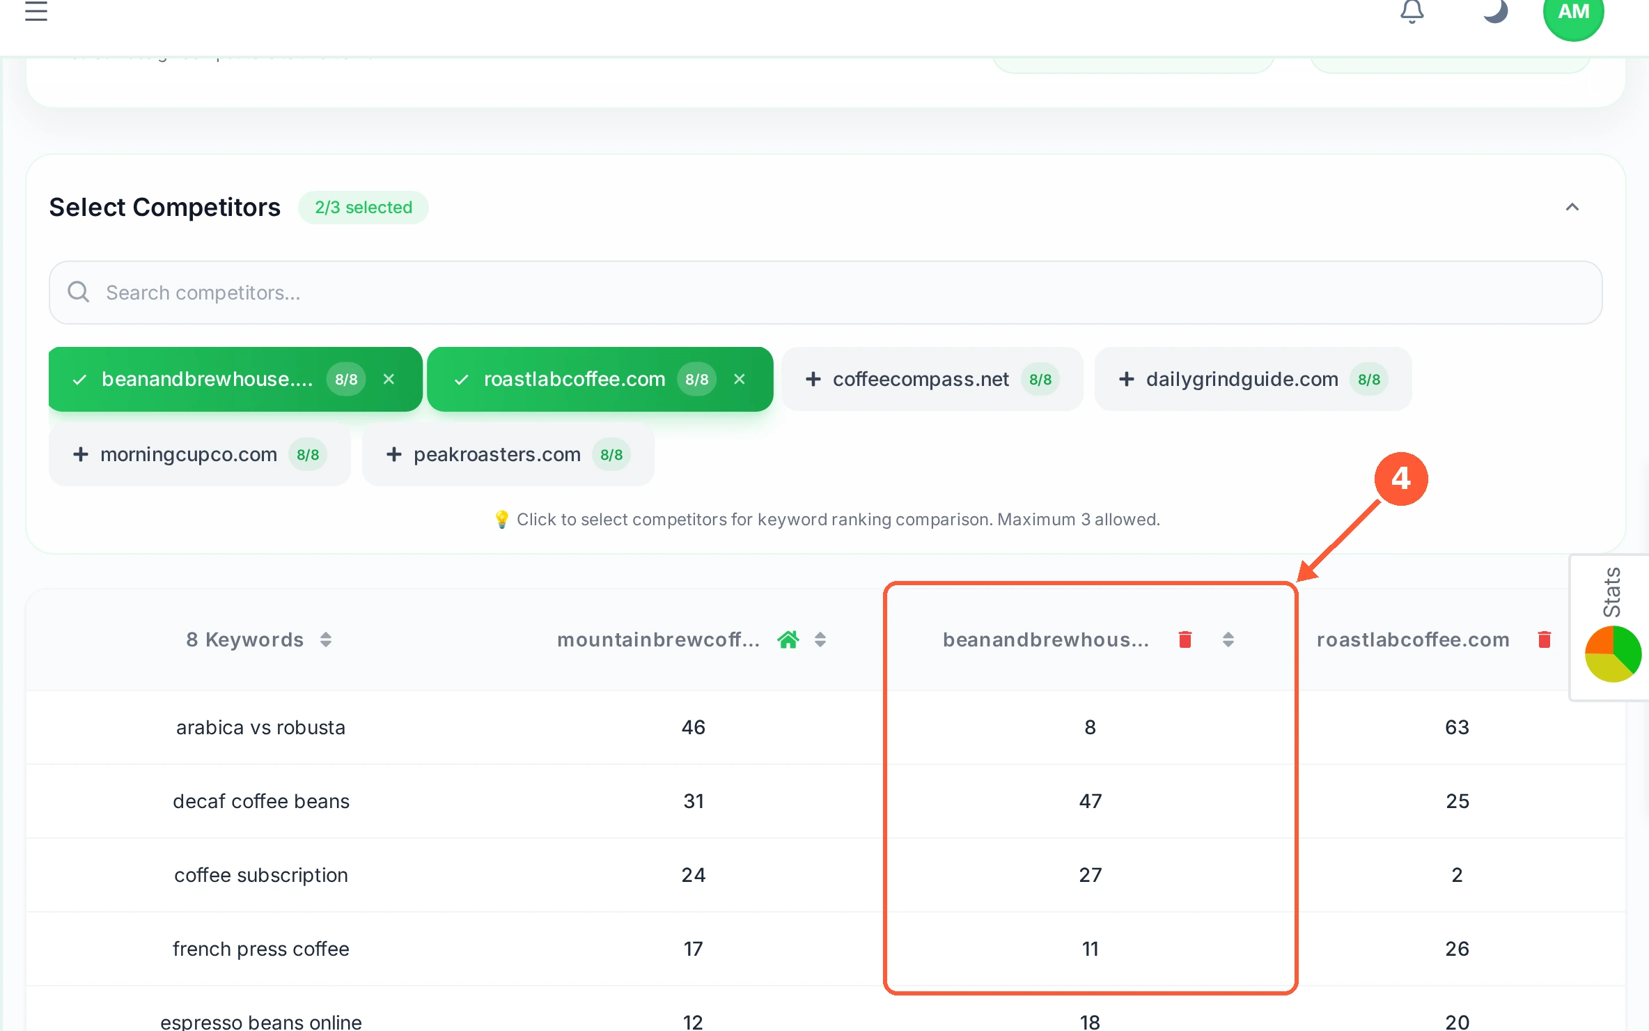
Task: Select the decaf coffee beans keyword
Action: (261, 801)
